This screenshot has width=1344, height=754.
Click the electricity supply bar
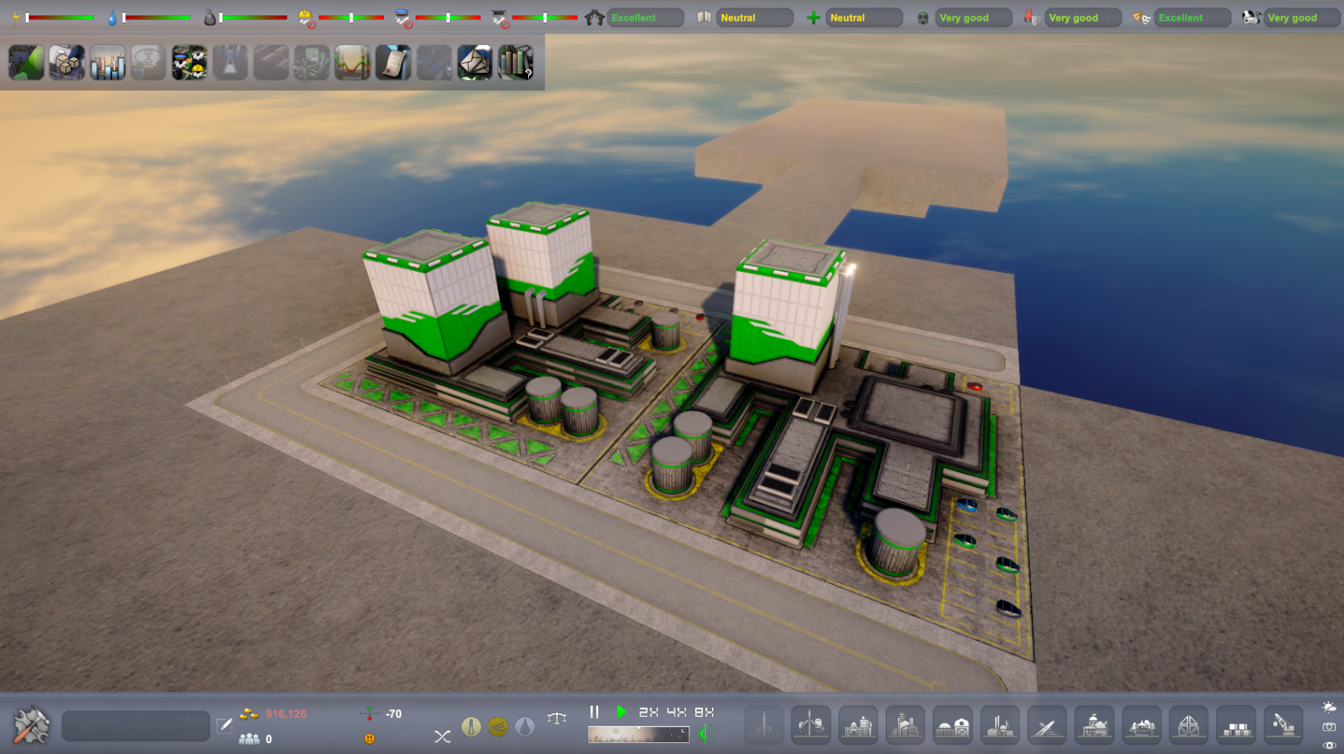pos(60,17)
